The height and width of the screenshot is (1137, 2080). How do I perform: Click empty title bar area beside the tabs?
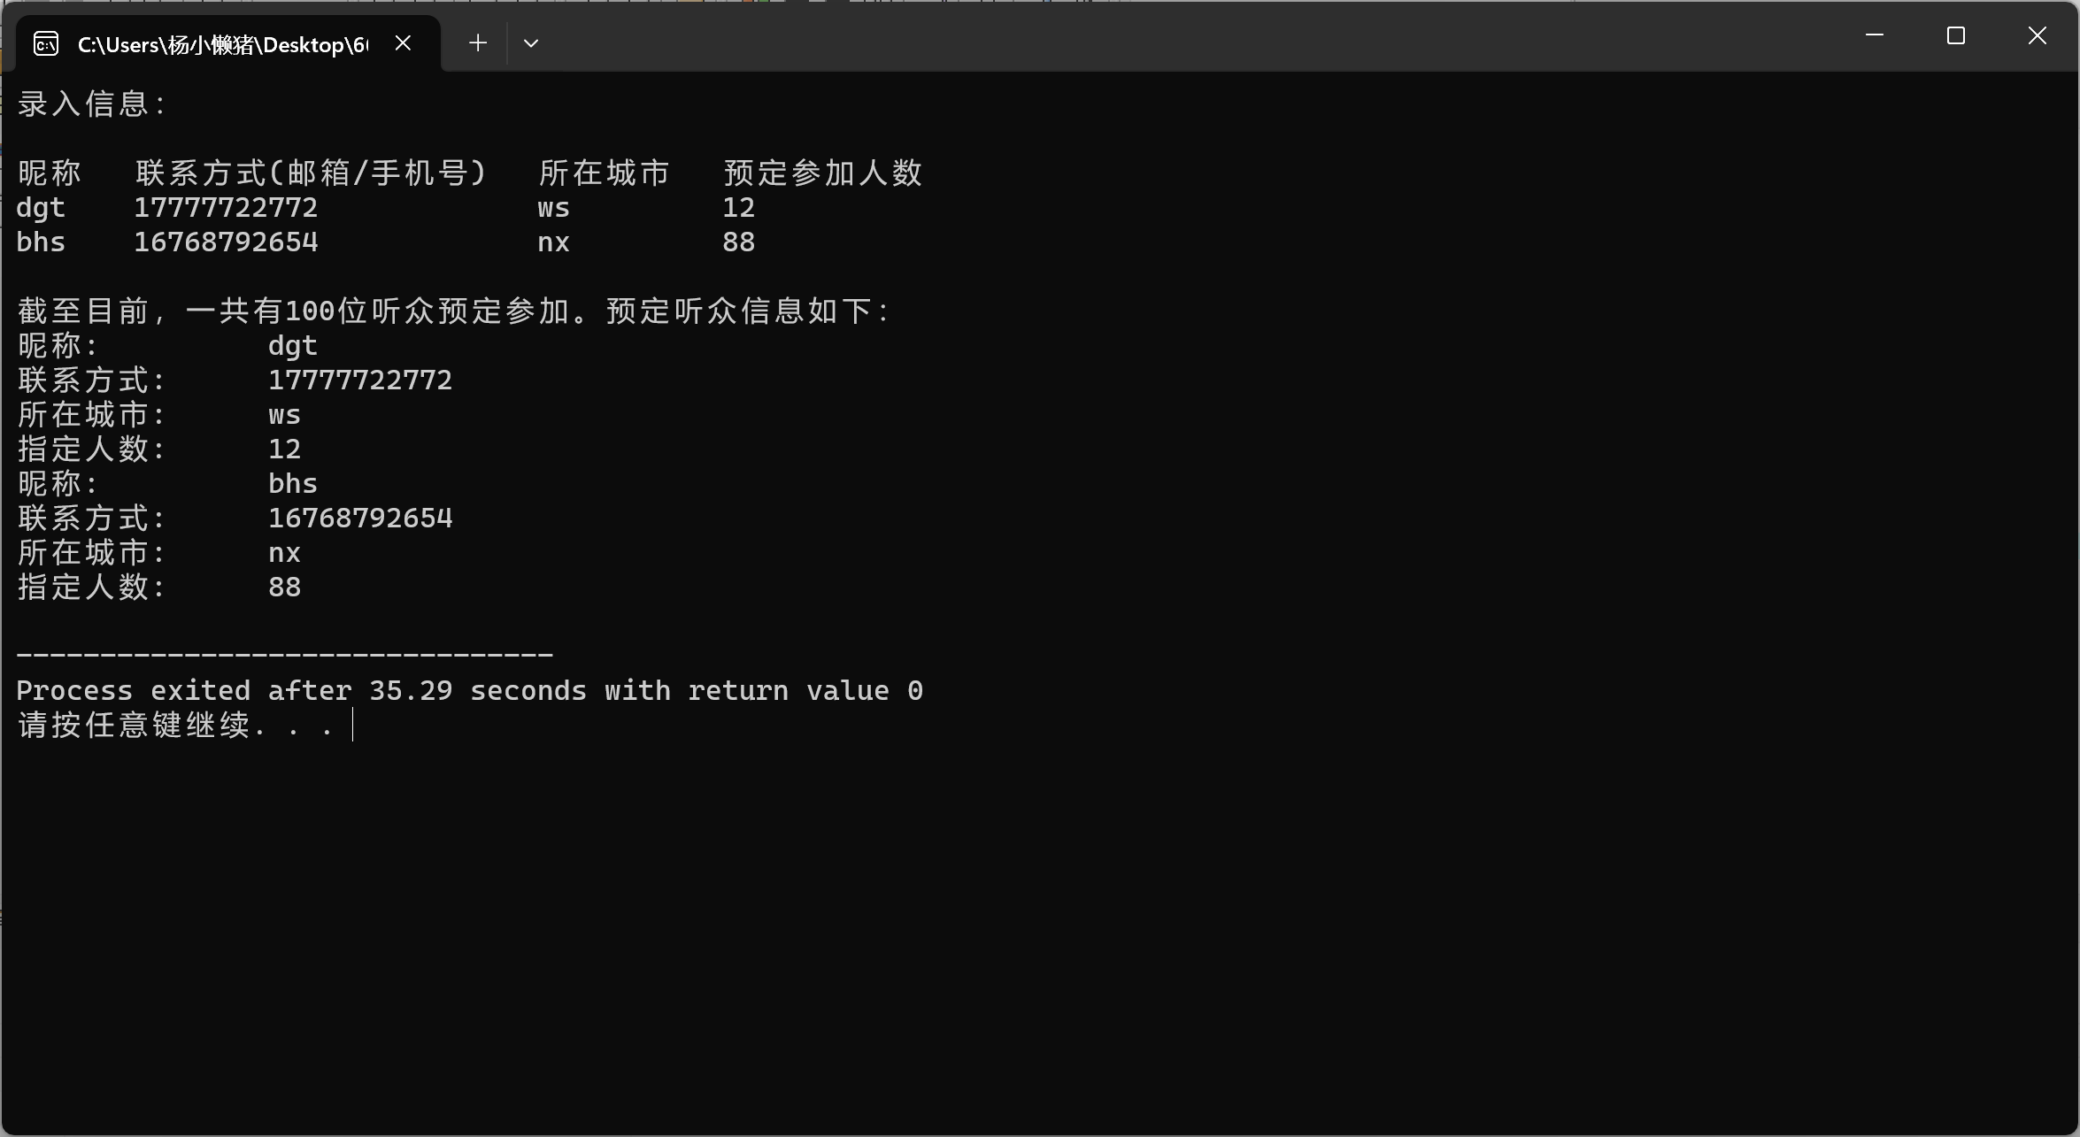1151,37
